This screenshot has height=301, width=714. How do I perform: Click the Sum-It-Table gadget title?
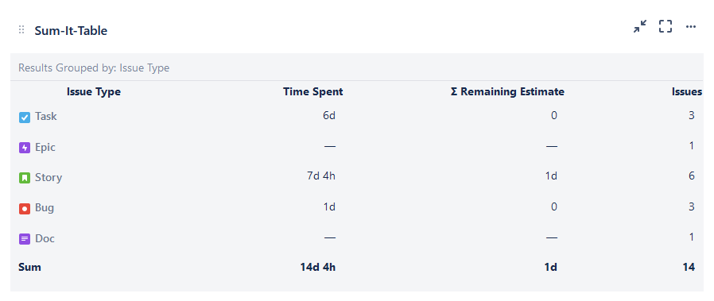click(x=71, y=31)
